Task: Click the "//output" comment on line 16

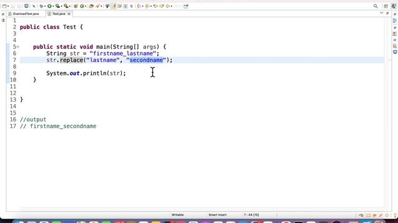Action: (33, 120)
